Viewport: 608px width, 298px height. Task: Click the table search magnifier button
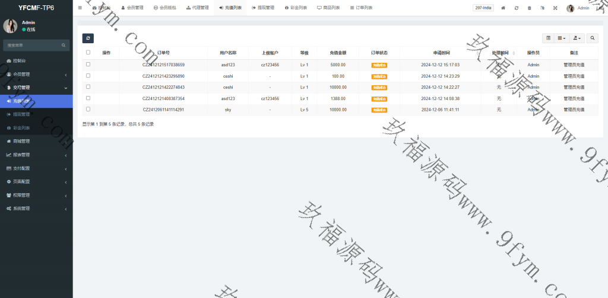click(x=592, y=38)
